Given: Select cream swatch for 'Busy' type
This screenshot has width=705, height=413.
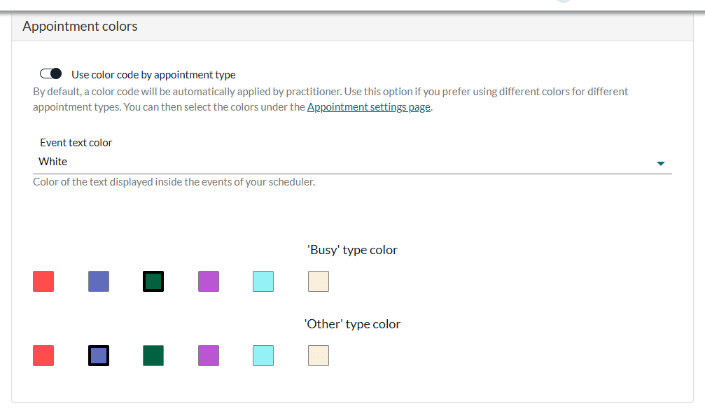Looking at the screenshot, I should [319, 281].
